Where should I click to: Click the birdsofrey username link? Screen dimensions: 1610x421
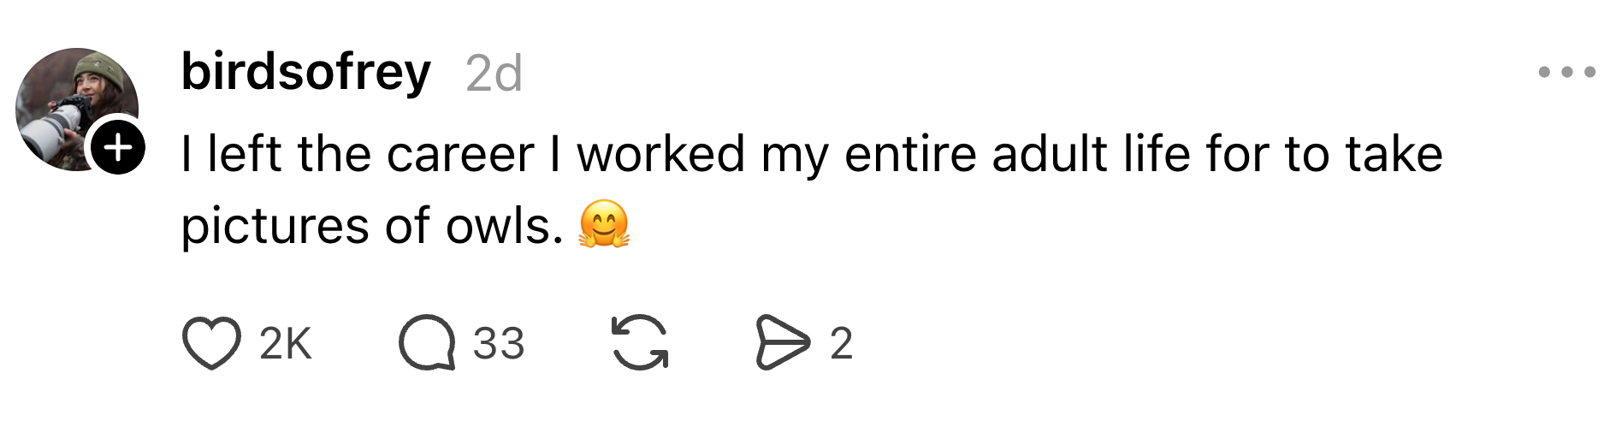point(305,72)
